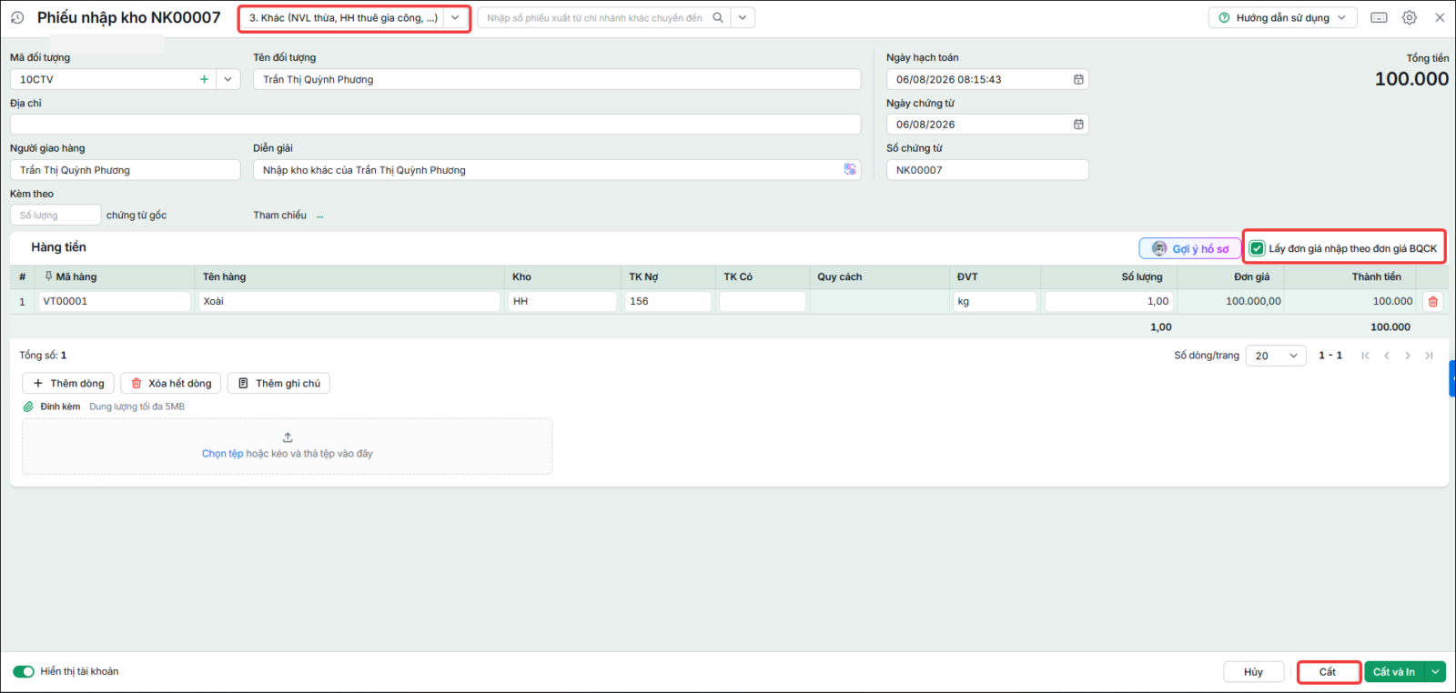Click the Cất save button
This screenshot has height=693, width=1456.
tap(1328, 672)
